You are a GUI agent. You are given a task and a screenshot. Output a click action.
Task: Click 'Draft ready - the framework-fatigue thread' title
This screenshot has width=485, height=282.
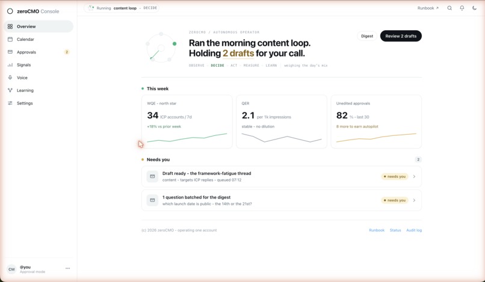pyautogui.click(x=206, y=173)
